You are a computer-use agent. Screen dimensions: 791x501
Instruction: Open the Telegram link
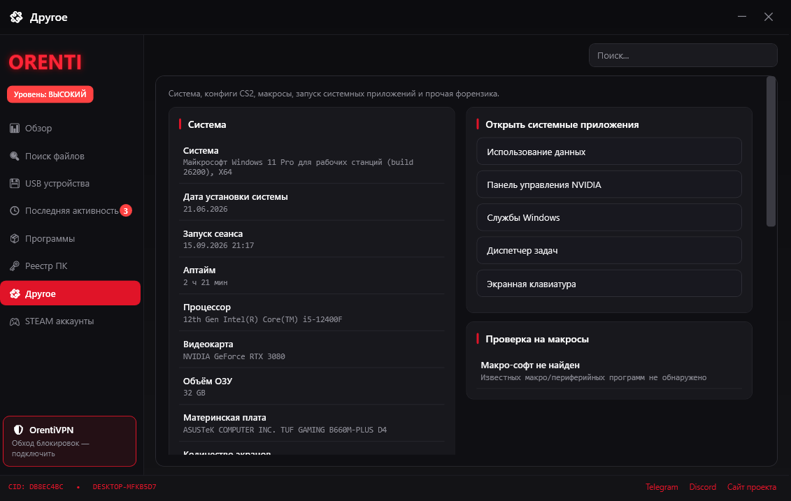click(662, 487)
